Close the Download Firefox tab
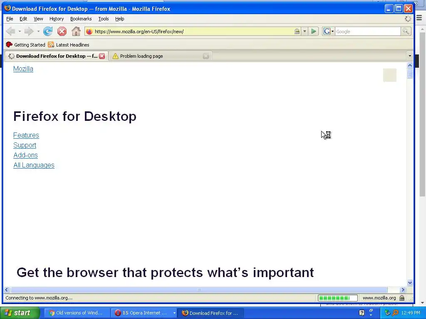Image resolution: width=426 pixels, height=319 pixels. 102,56
